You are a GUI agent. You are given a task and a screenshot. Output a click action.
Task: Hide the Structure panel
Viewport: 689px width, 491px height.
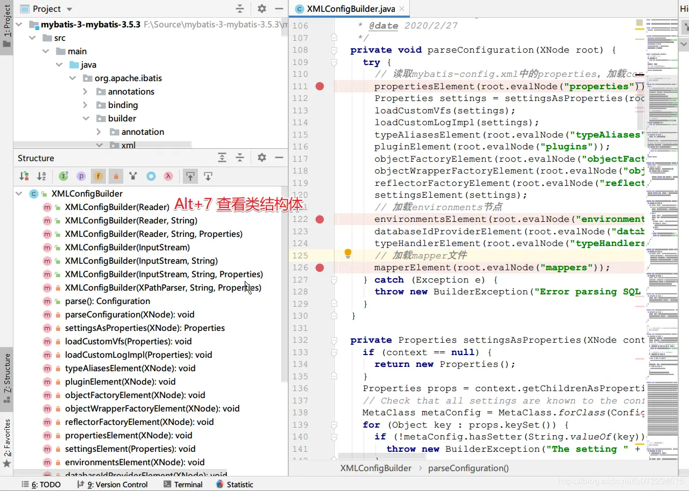(x=279, y=157)
